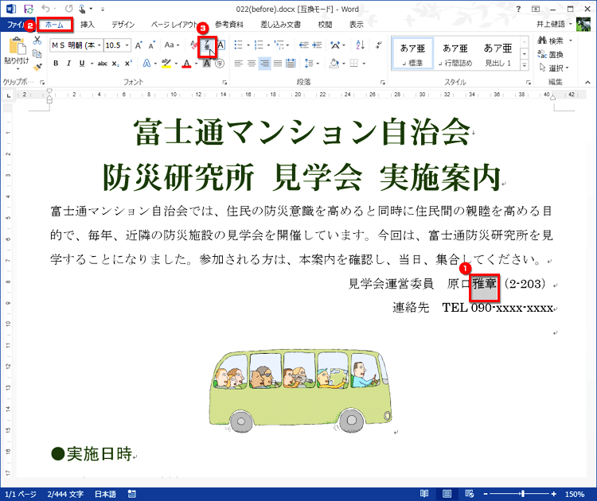Screen dimensions: 597x501
Task: Toggle character shading (gray A)
Action: (x=206, y=64)
